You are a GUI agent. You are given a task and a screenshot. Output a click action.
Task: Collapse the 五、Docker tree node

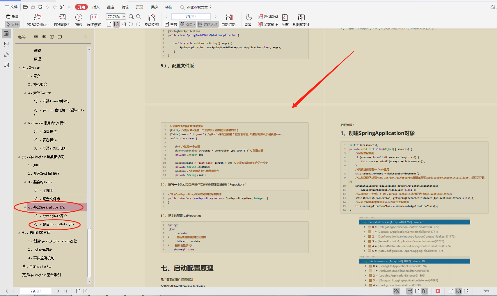pyautogui.click(x=19, y=67)
